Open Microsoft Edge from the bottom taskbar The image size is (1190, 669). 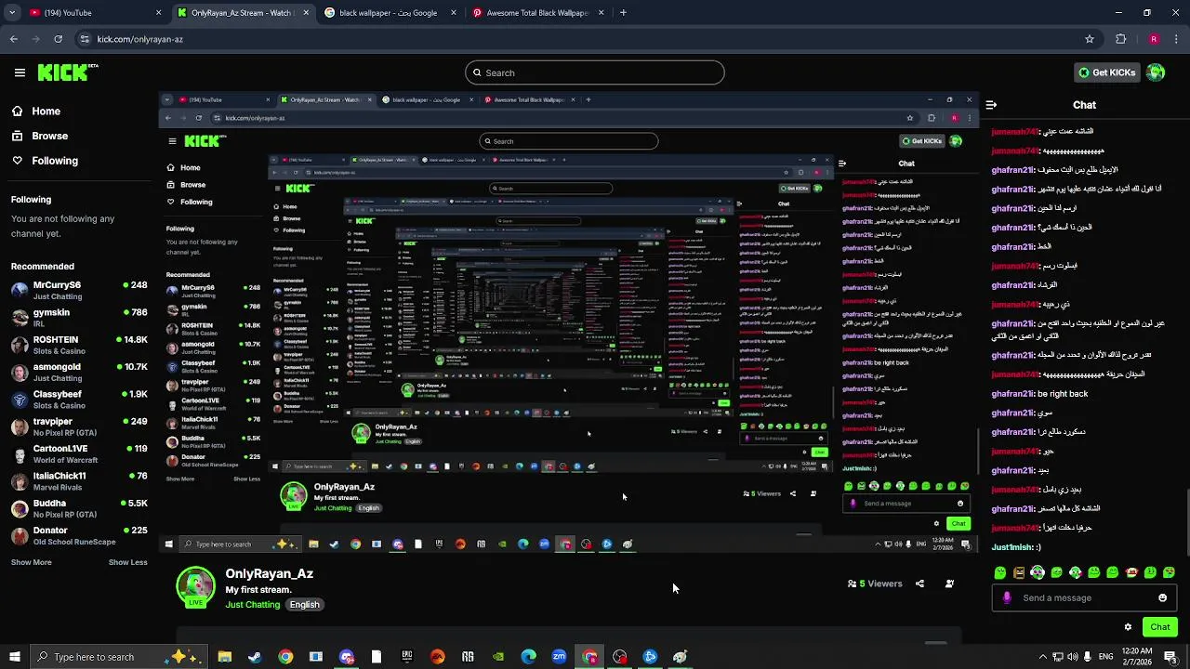pos(528,657)
